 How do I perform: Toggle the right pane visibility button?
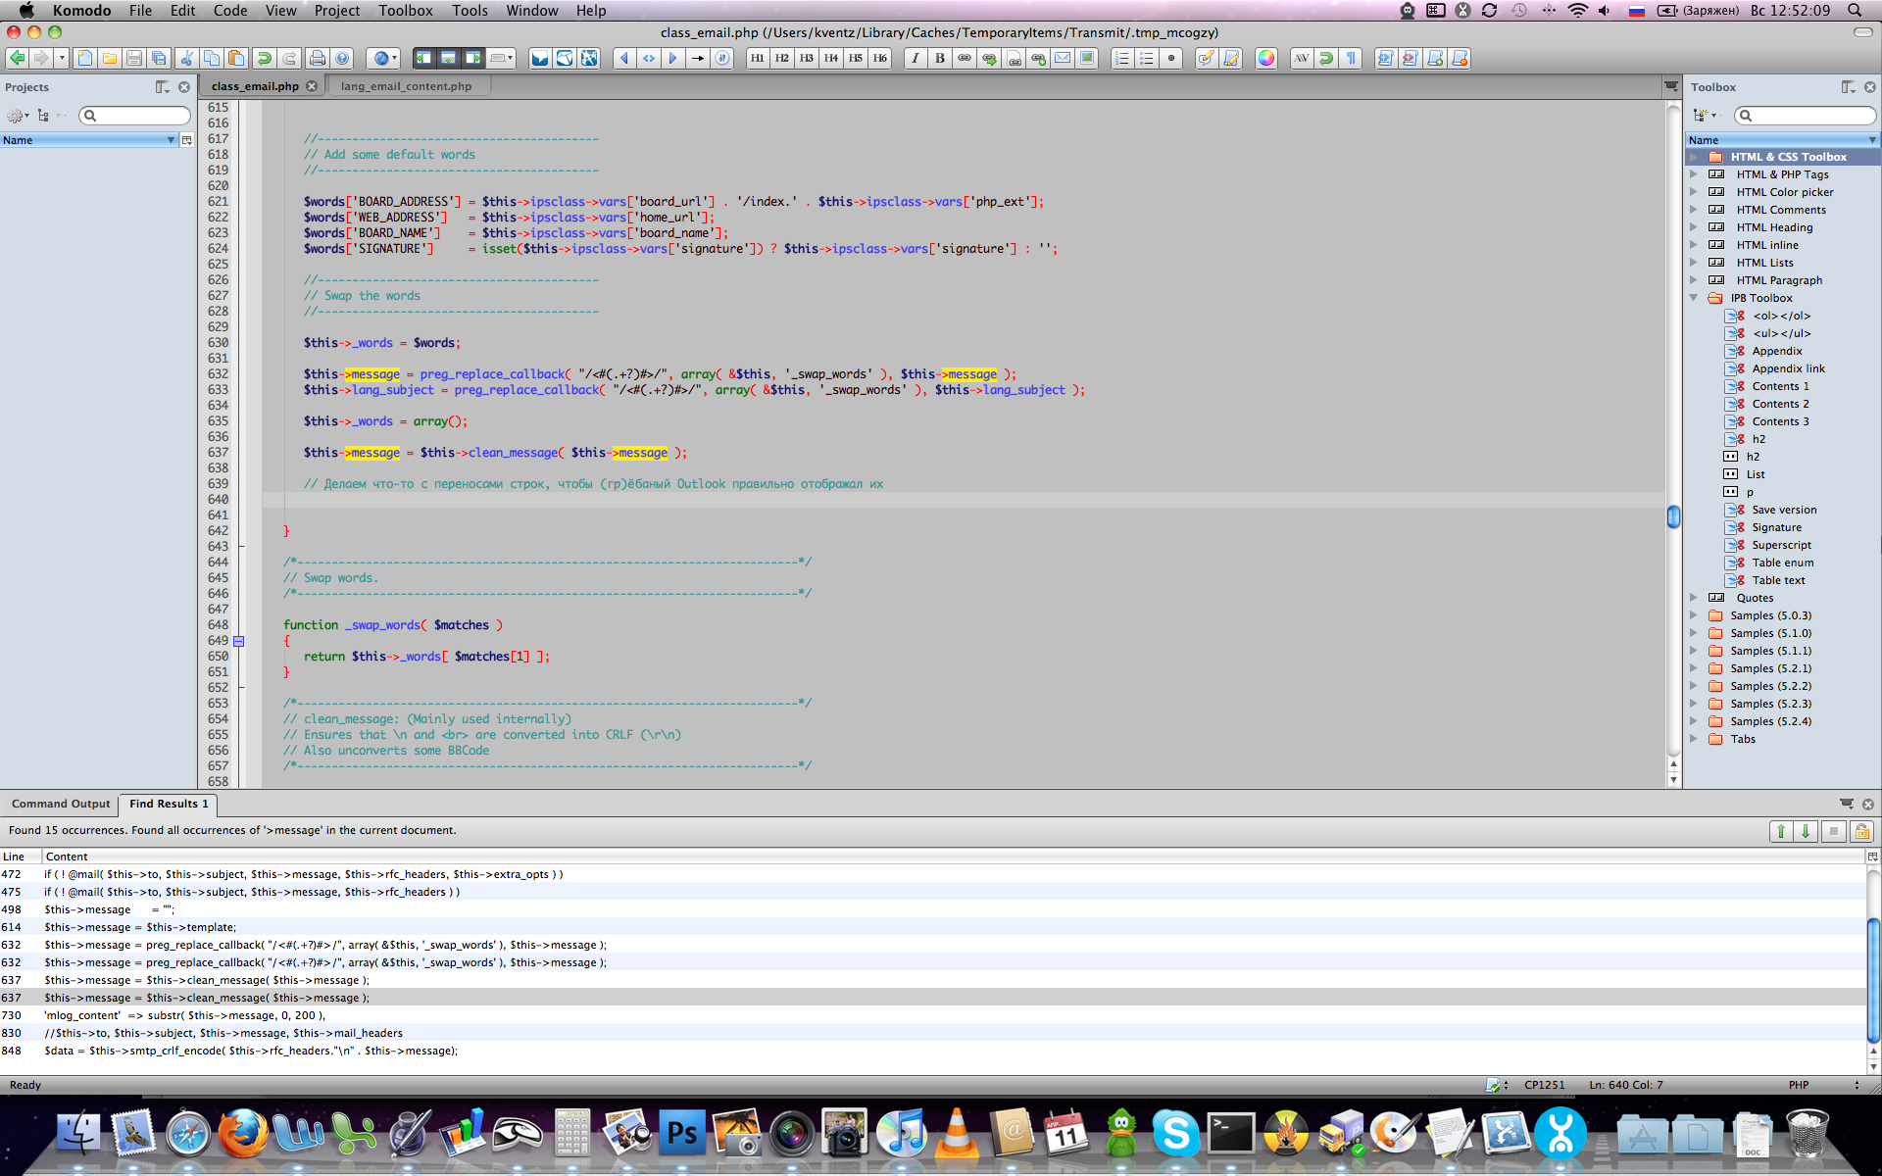coord(472,59)
